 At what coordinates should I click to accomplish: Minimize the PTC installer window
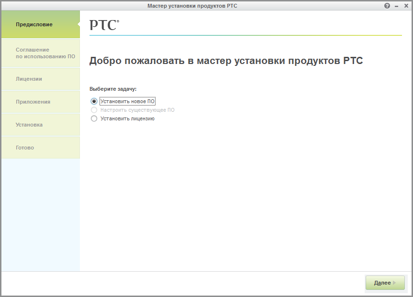(396, 6)
